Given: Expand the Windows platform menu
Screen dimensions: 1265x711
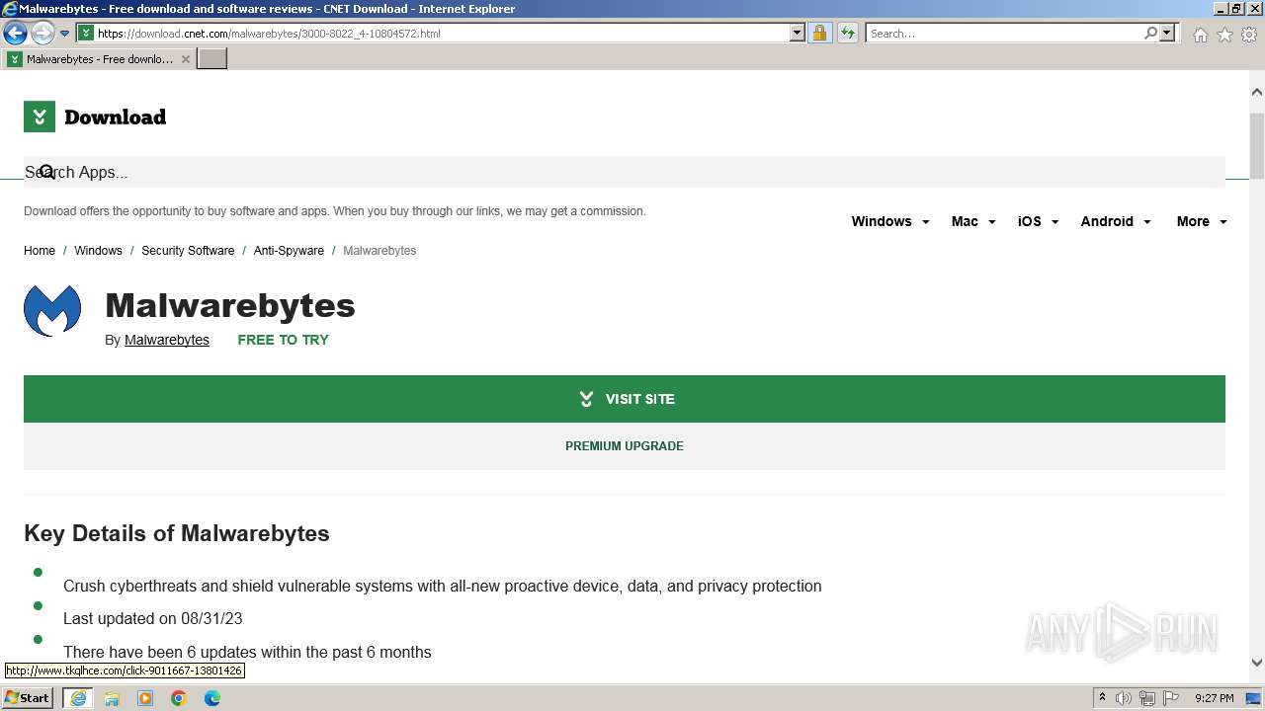Looking at the screenshot, I should pyautogui.click(x=890, y=221).
